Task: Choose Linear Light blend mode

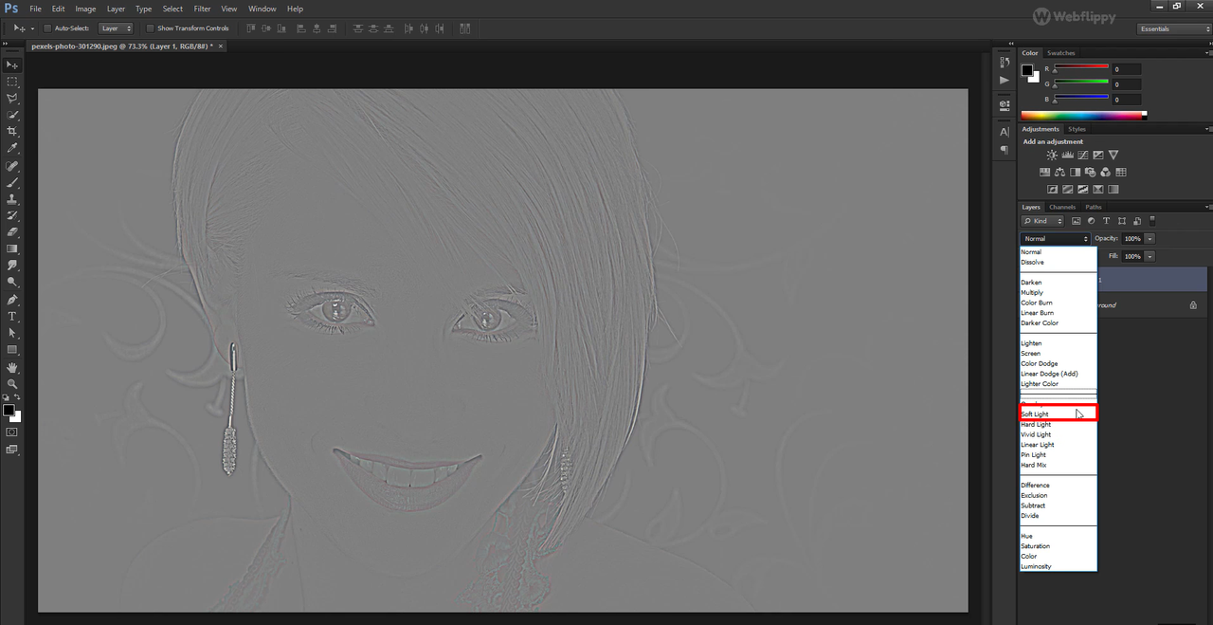Action: pyautogui.click(x=1058, y=444)
